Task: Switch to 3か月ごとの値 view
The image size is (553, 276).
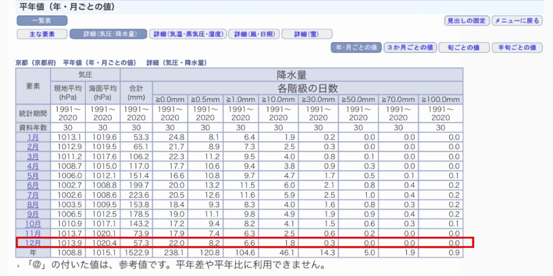Action: [410, 47]
